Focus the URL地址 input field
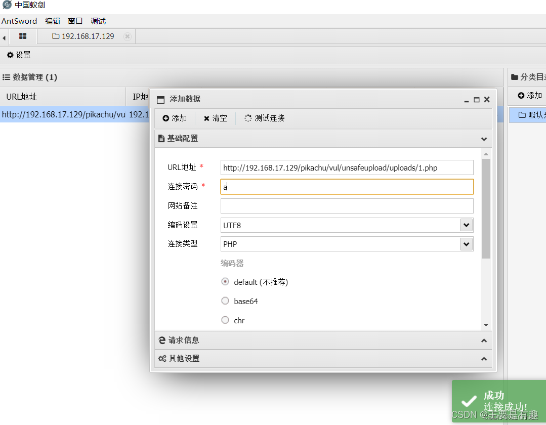 [x=347, y=167]
